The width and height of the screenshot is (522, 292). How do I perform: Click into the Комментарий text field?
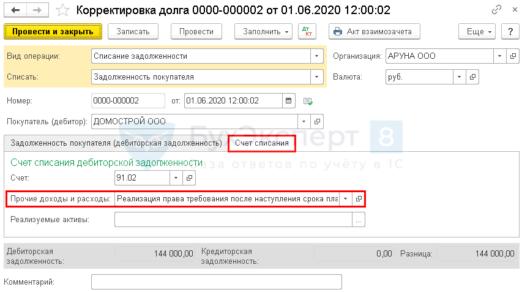click(216, 282)
